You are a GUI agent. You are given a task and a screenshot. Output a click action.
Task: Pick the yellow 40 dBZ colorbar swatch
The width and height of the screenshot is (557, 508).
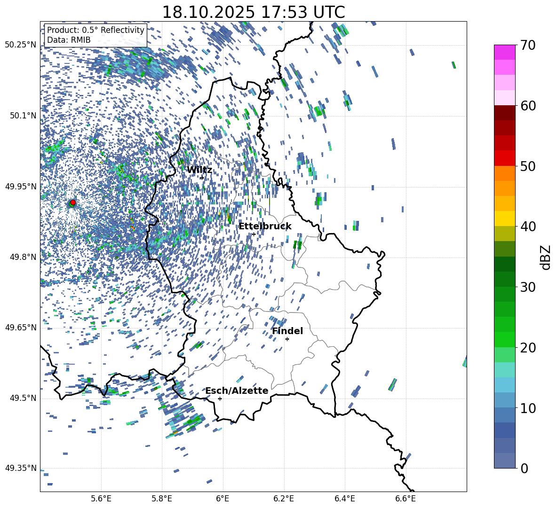(505, 219)
